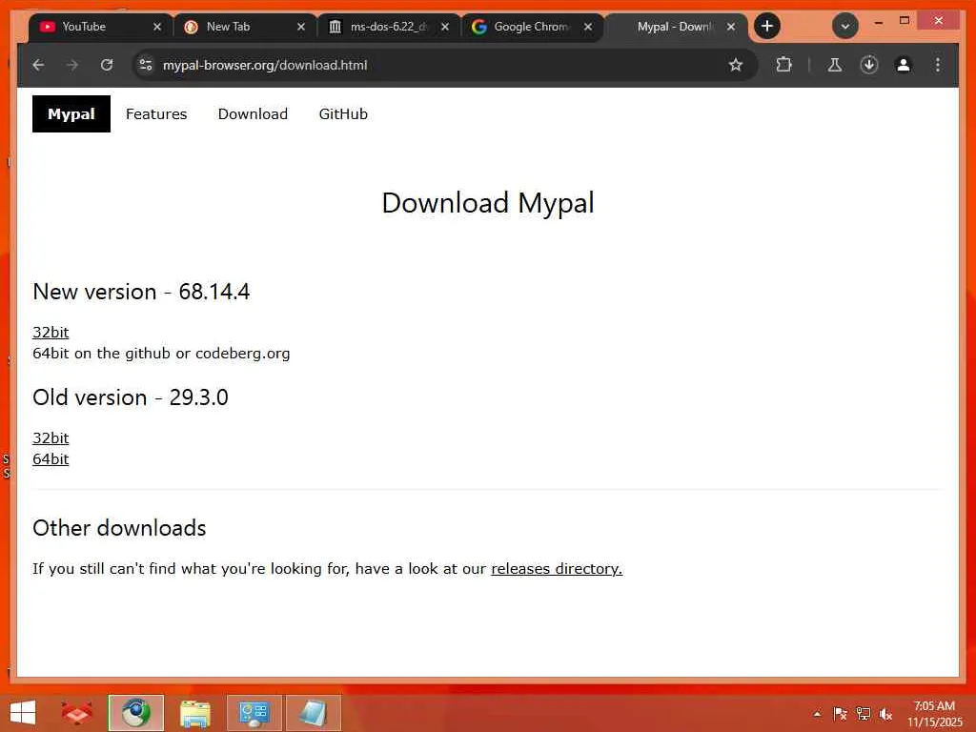Open Action Center flag icon
976x732 pixels.
point(840,714)
